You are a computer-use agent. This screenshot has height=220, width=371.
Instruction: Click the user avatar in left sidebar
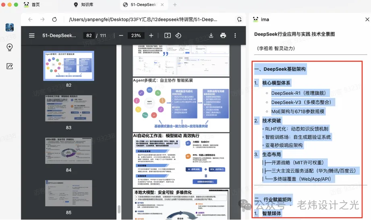pyautogui.click(x=9, y=27)
